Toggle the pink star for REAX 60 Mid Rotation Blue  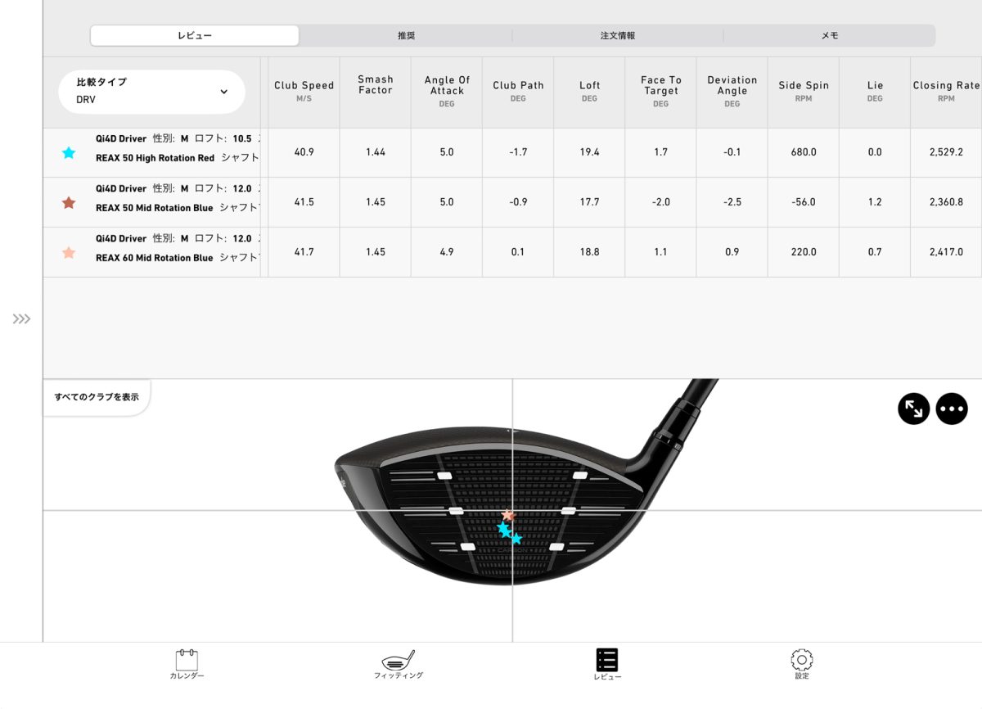click(69, 251)
